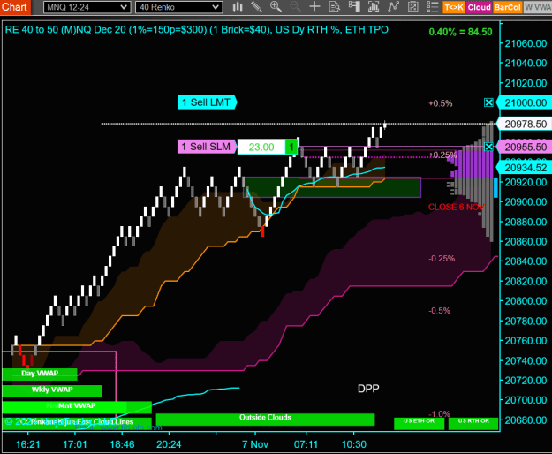The height and width of the screenshot is (454, 552).
Task: Click the chart title RE 40 to 50 text
Action: (196, 29)
